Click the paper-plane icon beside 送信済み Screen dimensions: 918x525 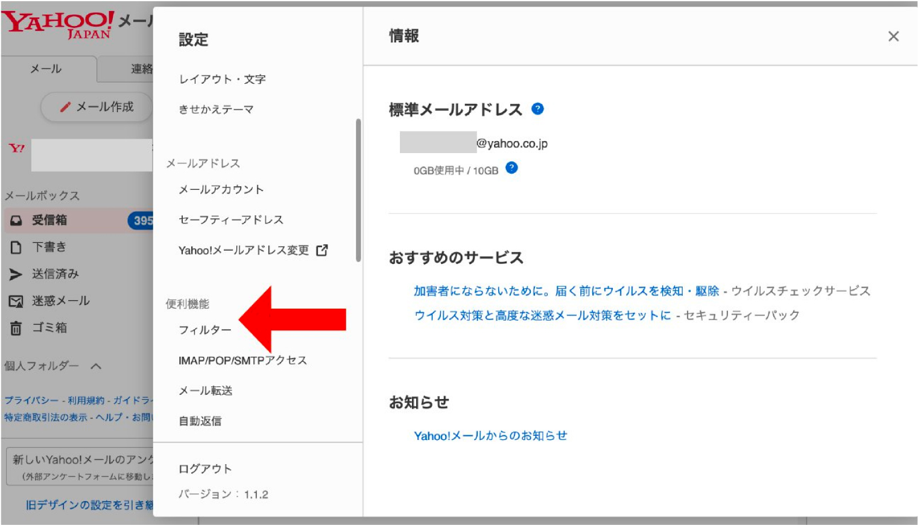coord(16,274)
